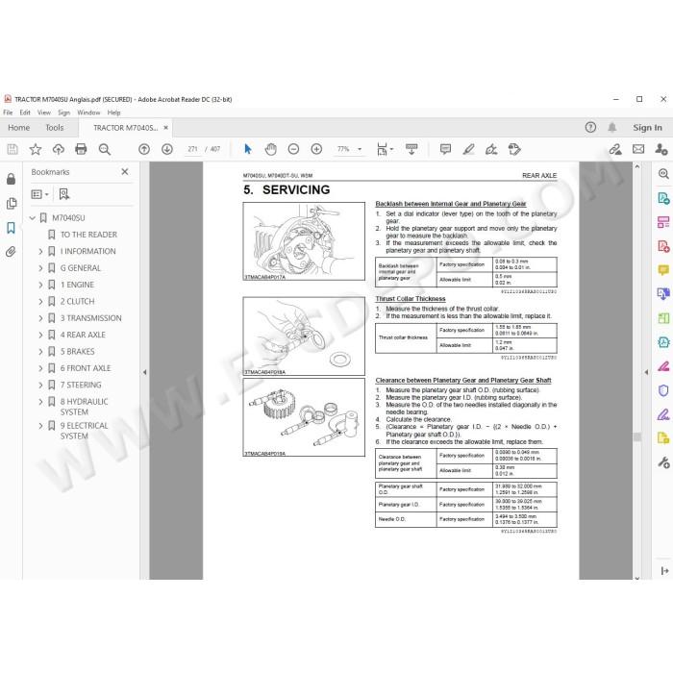Open the Sign menu
Screen dimensions: 673x673
(64, 112)
